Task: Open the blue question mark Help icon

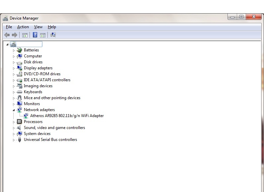Action: (x=35, y=35)
